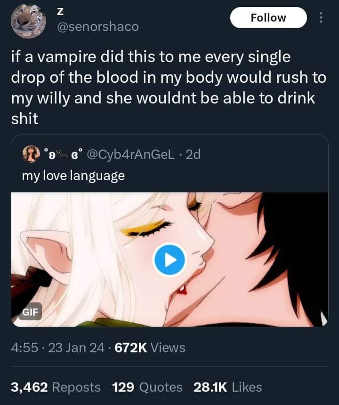
Task: Show the 3,462 Reposts list
Action: click(56, 387)
